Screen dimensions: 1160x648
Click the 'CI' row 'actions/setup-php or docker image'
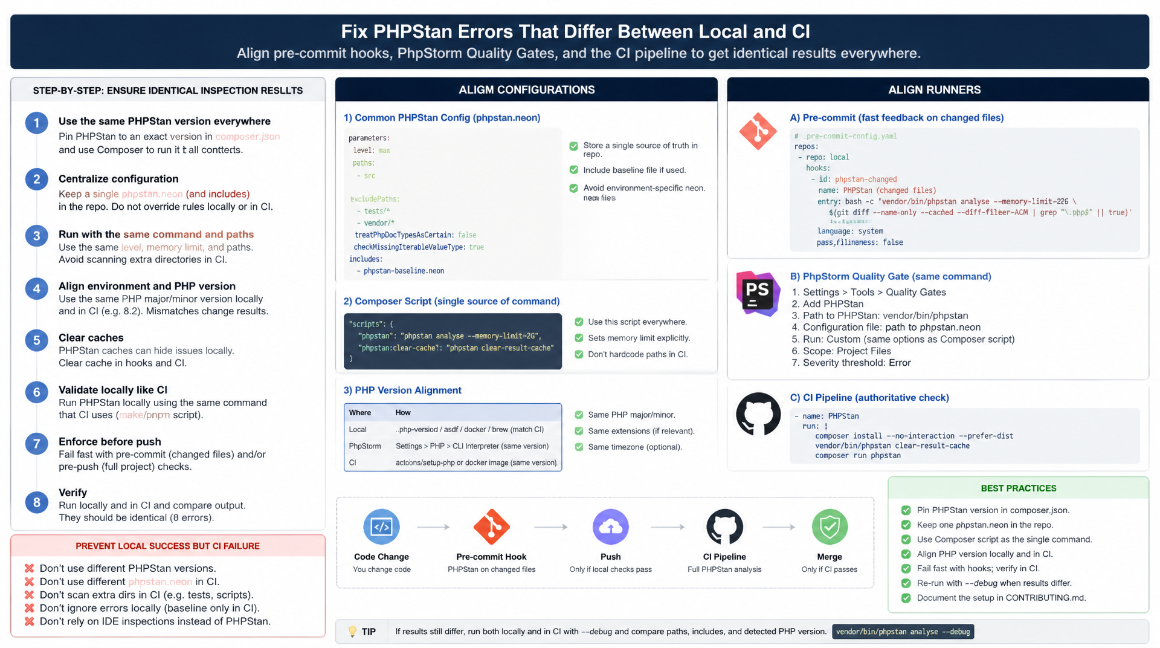(453, 462)
